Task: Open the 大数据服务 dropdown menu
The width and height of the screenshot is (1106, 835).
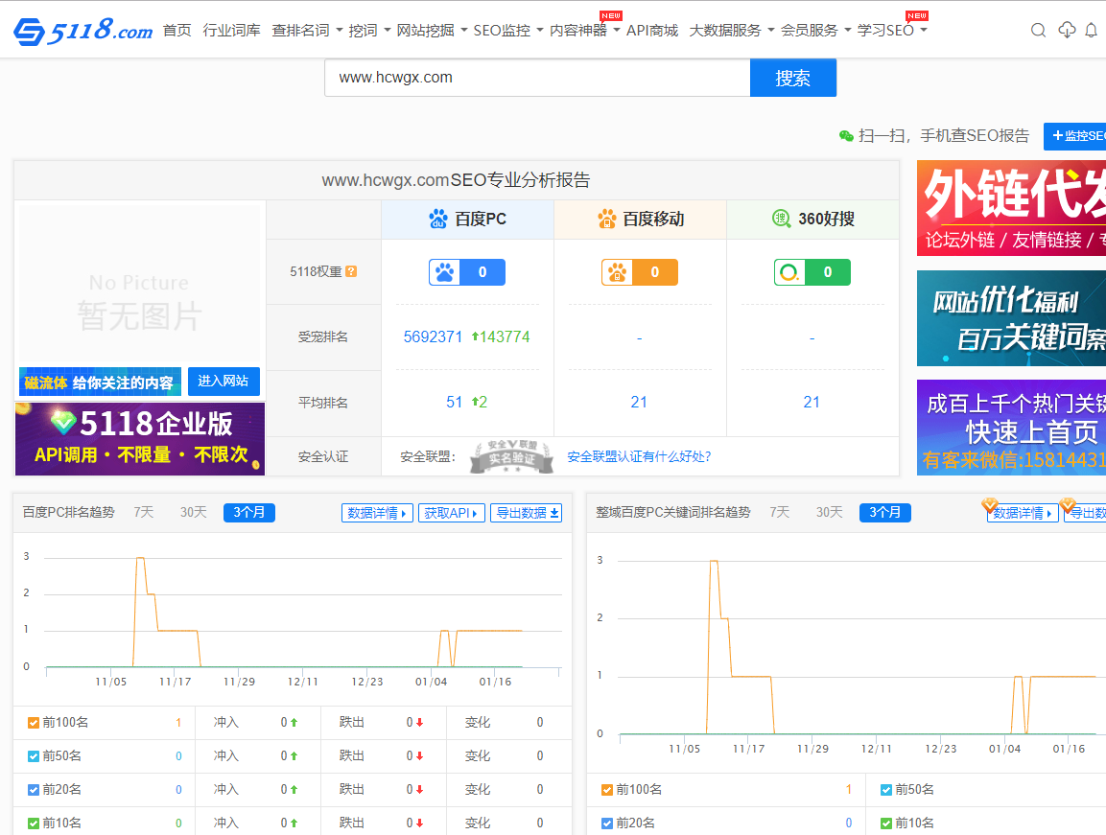Action: pyautogui.click(x=731, y=31)
